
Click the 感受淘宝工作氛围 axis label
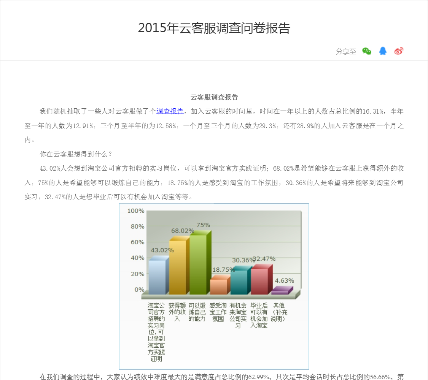(x=218, y=312)
